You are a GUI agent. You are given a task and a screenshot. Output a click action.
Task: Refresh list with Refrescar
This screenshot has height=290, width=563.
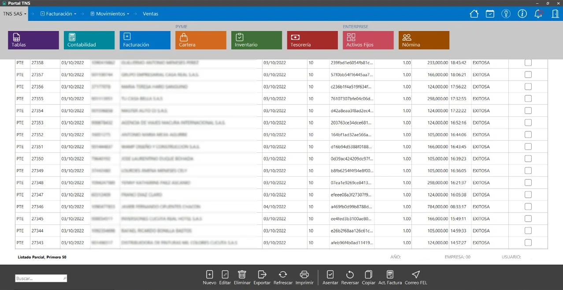[x=283, y=277]
